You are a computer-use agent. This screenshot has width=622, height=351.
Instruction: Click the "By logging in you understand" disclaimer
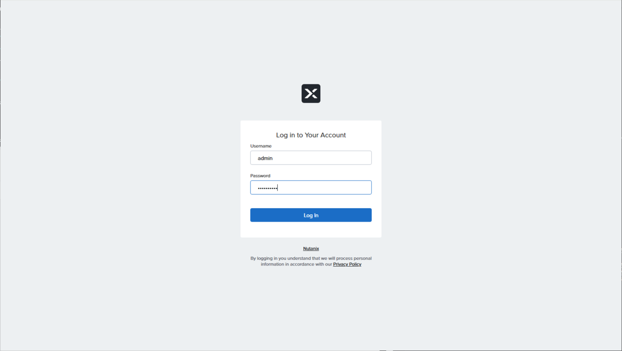tap(311, 258)
